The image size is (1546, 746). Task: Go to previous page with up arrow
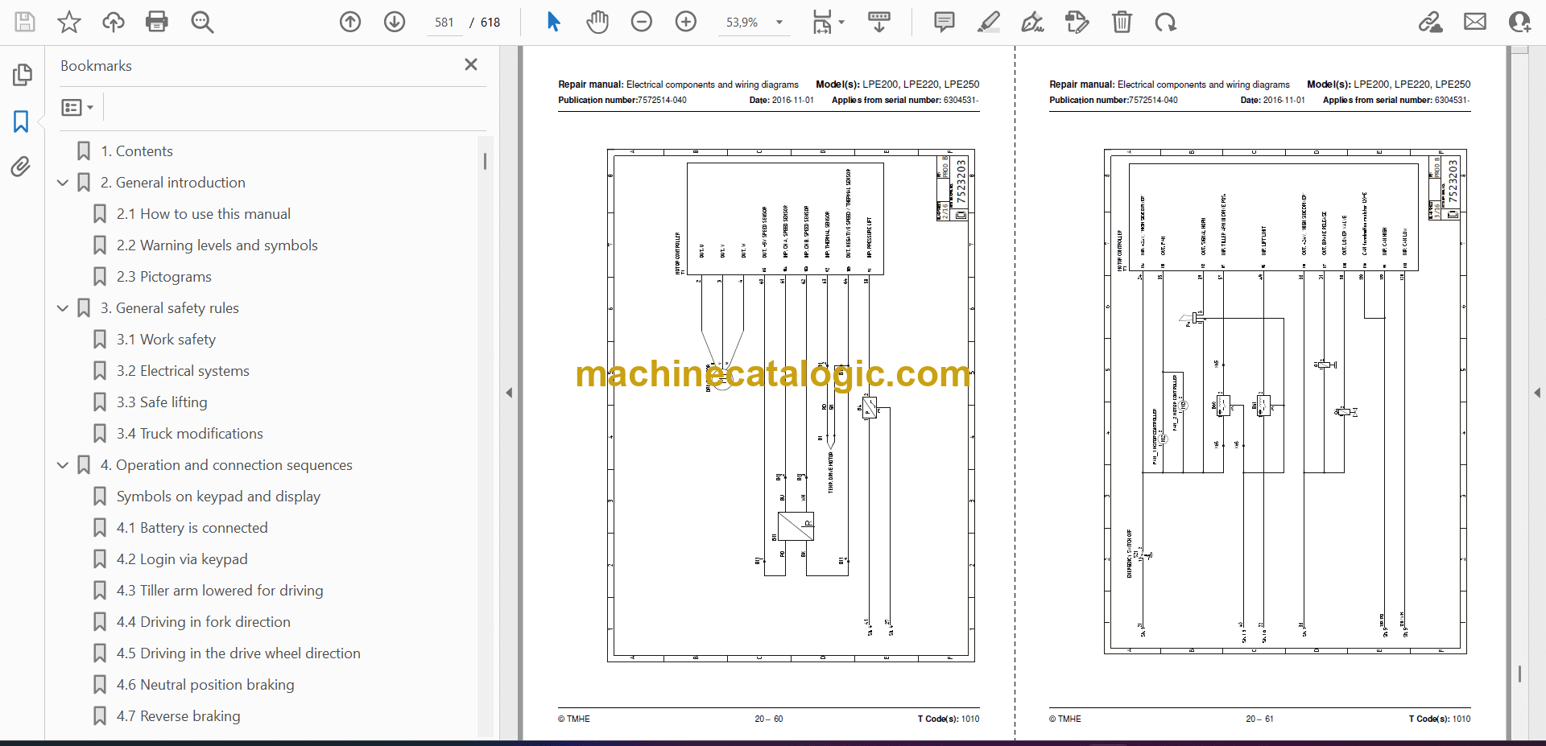350,22
